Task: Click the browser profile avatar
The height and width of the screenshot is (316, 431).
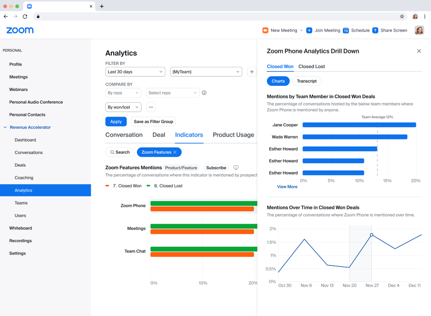Action: coord(415,16)
